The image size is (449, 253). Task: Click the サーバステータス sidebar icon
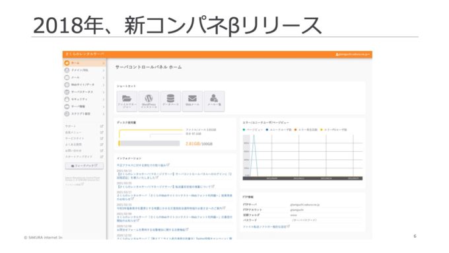[67, 92]
